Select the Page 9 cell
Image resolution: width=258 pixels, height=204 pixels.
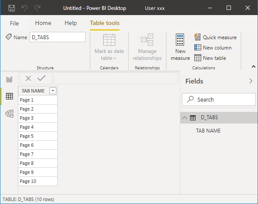coord(38,173)
